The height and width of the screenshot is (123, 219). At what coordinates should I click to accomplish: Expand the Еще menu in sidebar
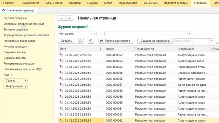pos(8,75)
